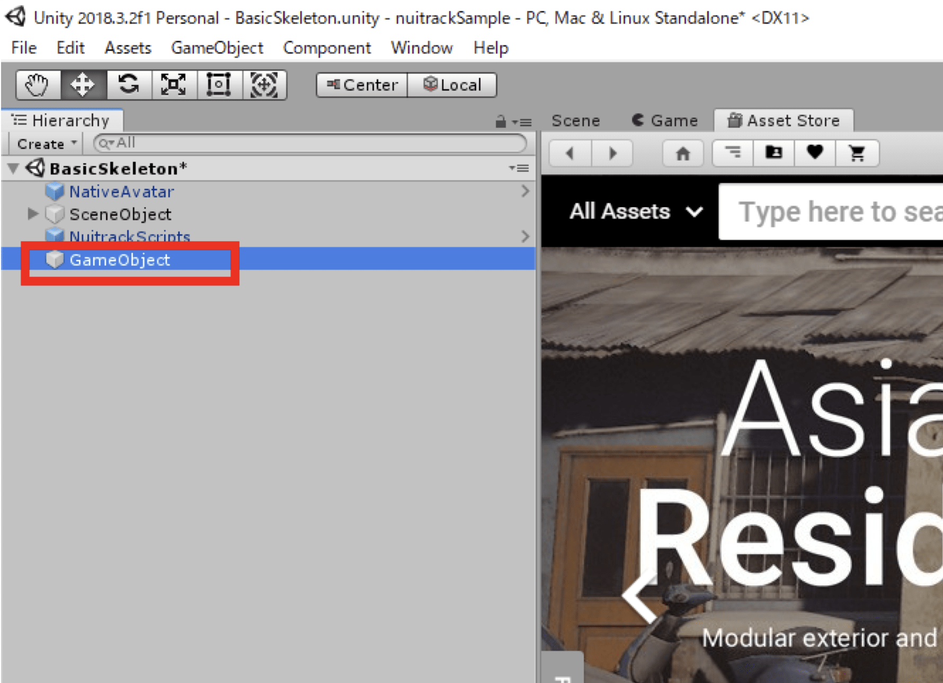Screen dimensions: 943x683
Task: Select the combined Transform tool
Action: [264, 85]
